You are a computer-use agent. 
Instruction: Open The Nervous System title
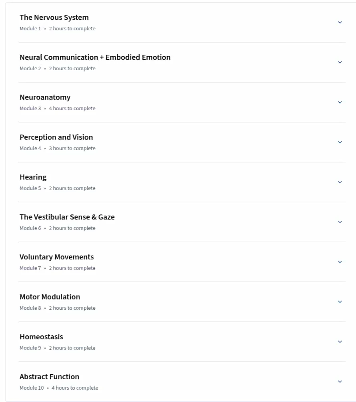point(54,18)
